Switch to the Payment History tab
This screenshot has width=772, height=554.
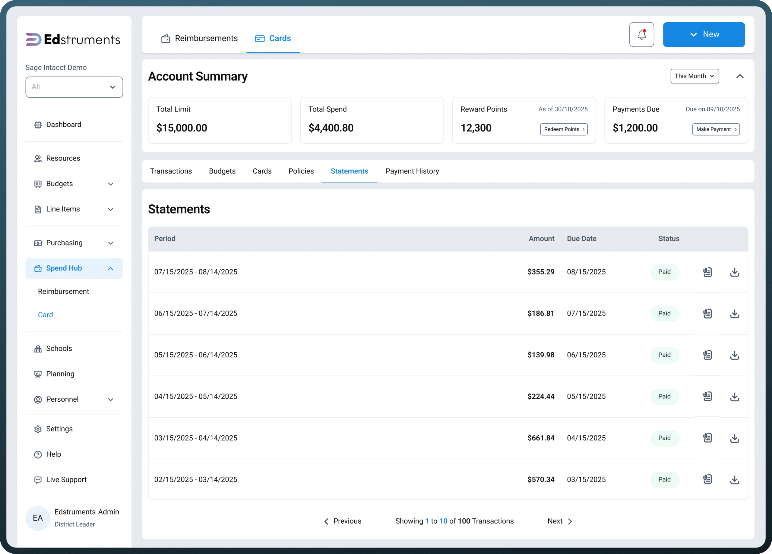(412, 171)
